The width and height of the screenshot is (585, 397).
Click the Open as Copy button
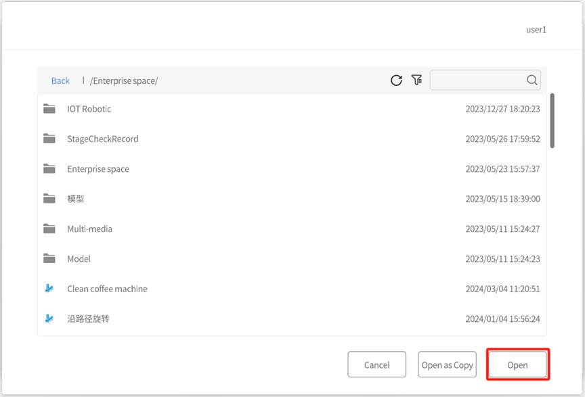pos(447,365)
